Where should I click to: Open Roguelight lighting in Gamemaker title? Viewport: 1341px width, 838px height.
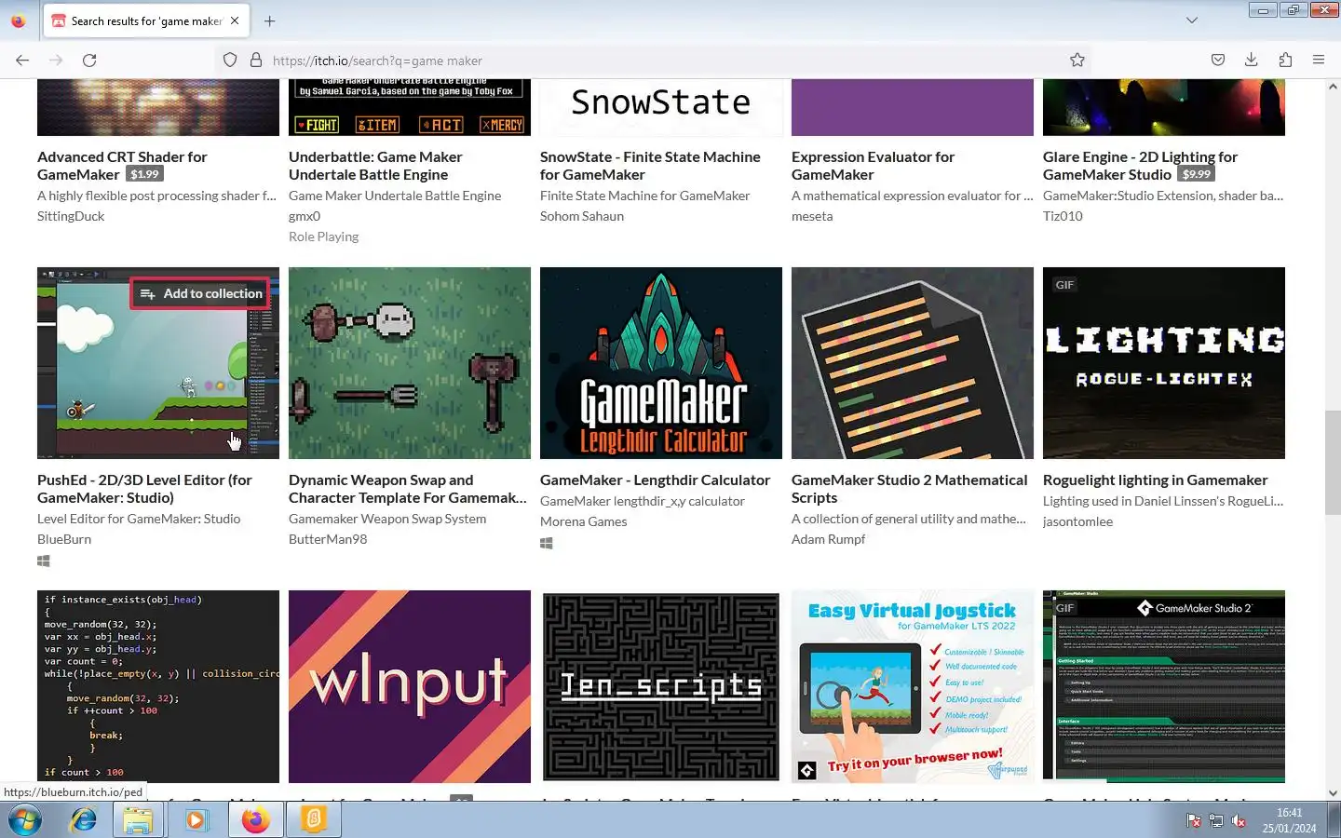1155,480
